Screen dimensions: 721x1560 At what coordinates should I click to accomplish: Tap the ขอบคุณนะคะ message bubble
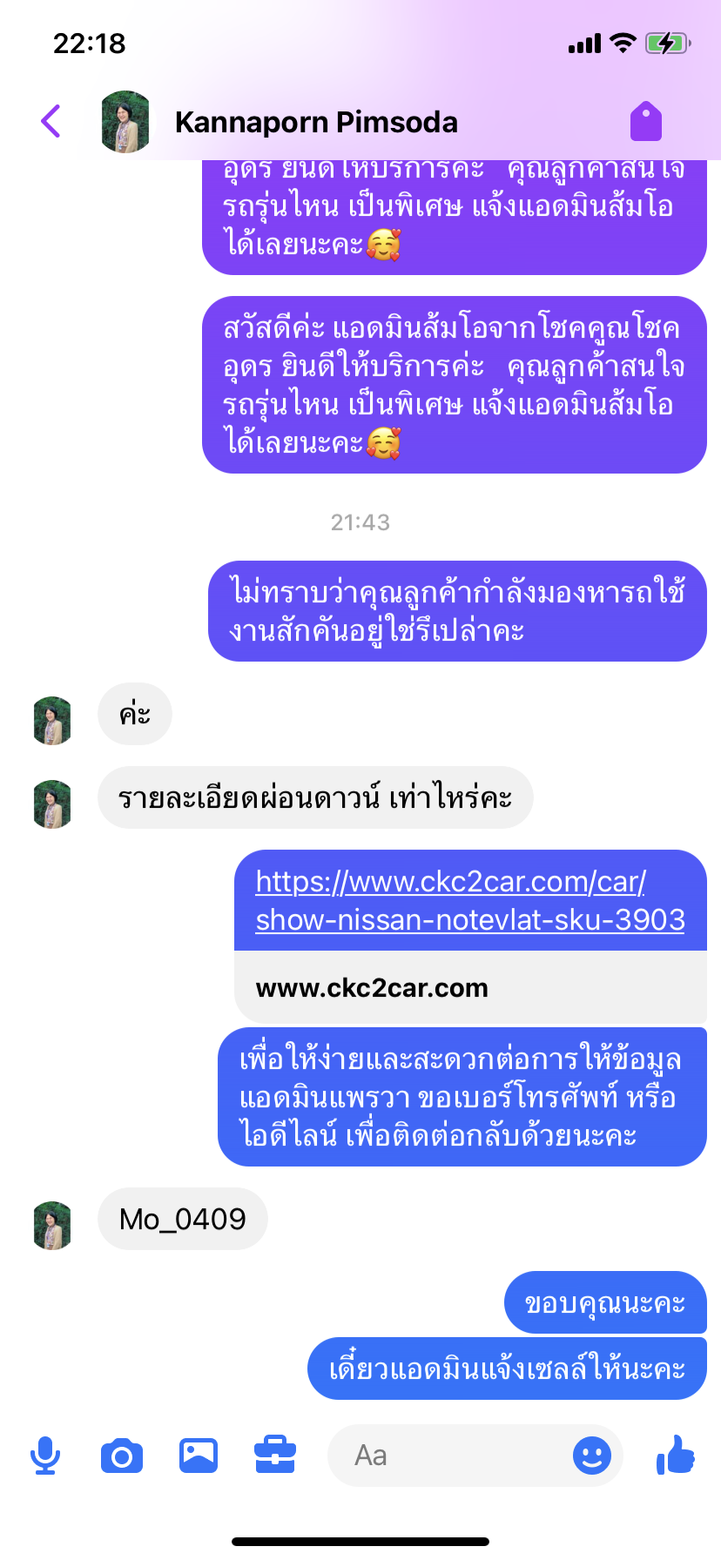coord(605,1302)
